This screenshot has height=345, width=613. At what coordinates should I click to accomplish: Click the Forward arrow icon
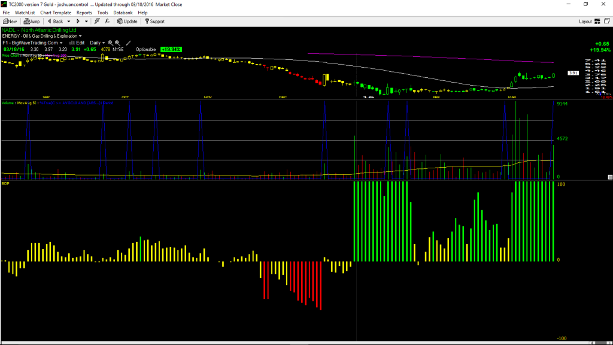78,22
